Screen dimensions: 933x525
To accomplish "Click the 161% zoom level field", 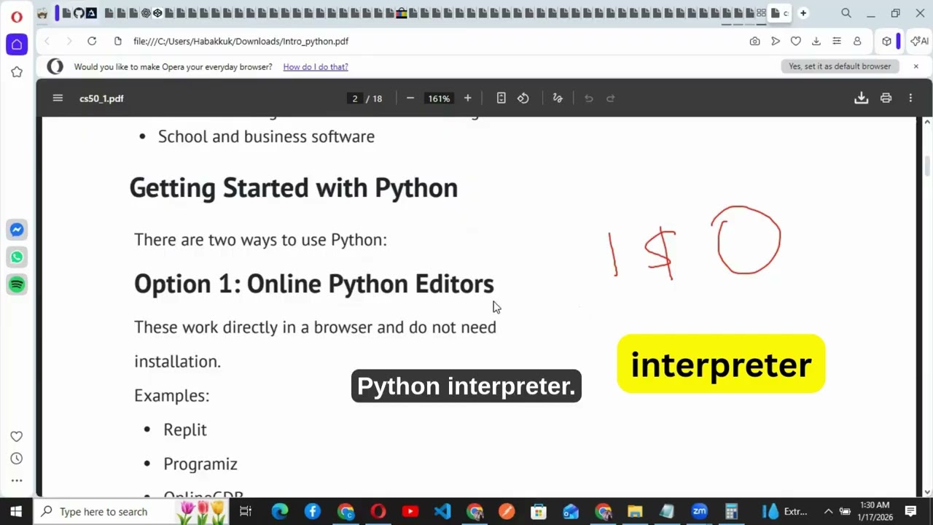I will point(439,98).
